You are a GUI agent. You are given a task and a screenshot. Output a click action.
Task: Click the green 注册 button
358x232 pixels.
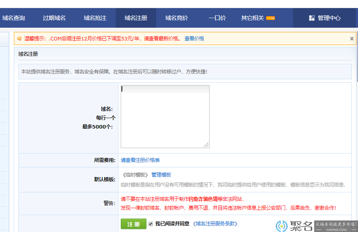coord(133,224)
